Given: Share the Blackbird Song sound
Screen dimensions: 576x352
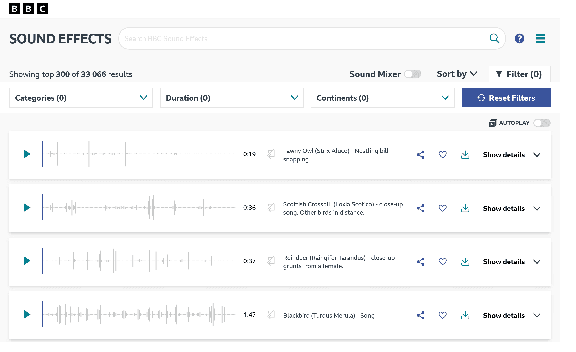Looking at the screenshot, I should pos(421,315).
